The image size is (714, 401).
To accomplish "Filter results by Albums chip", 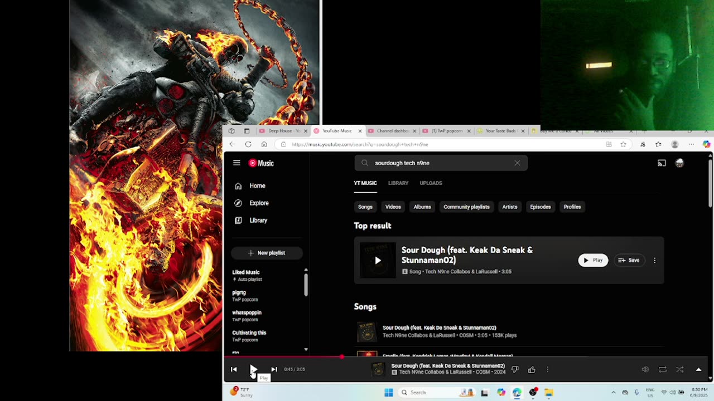I will tap(422, 207).
